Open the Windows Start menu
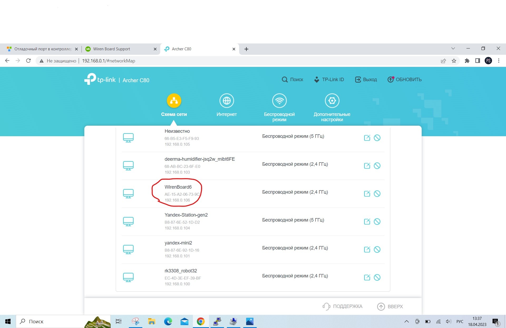This screenshot has width=506, height=328. (x=8, y=321)
